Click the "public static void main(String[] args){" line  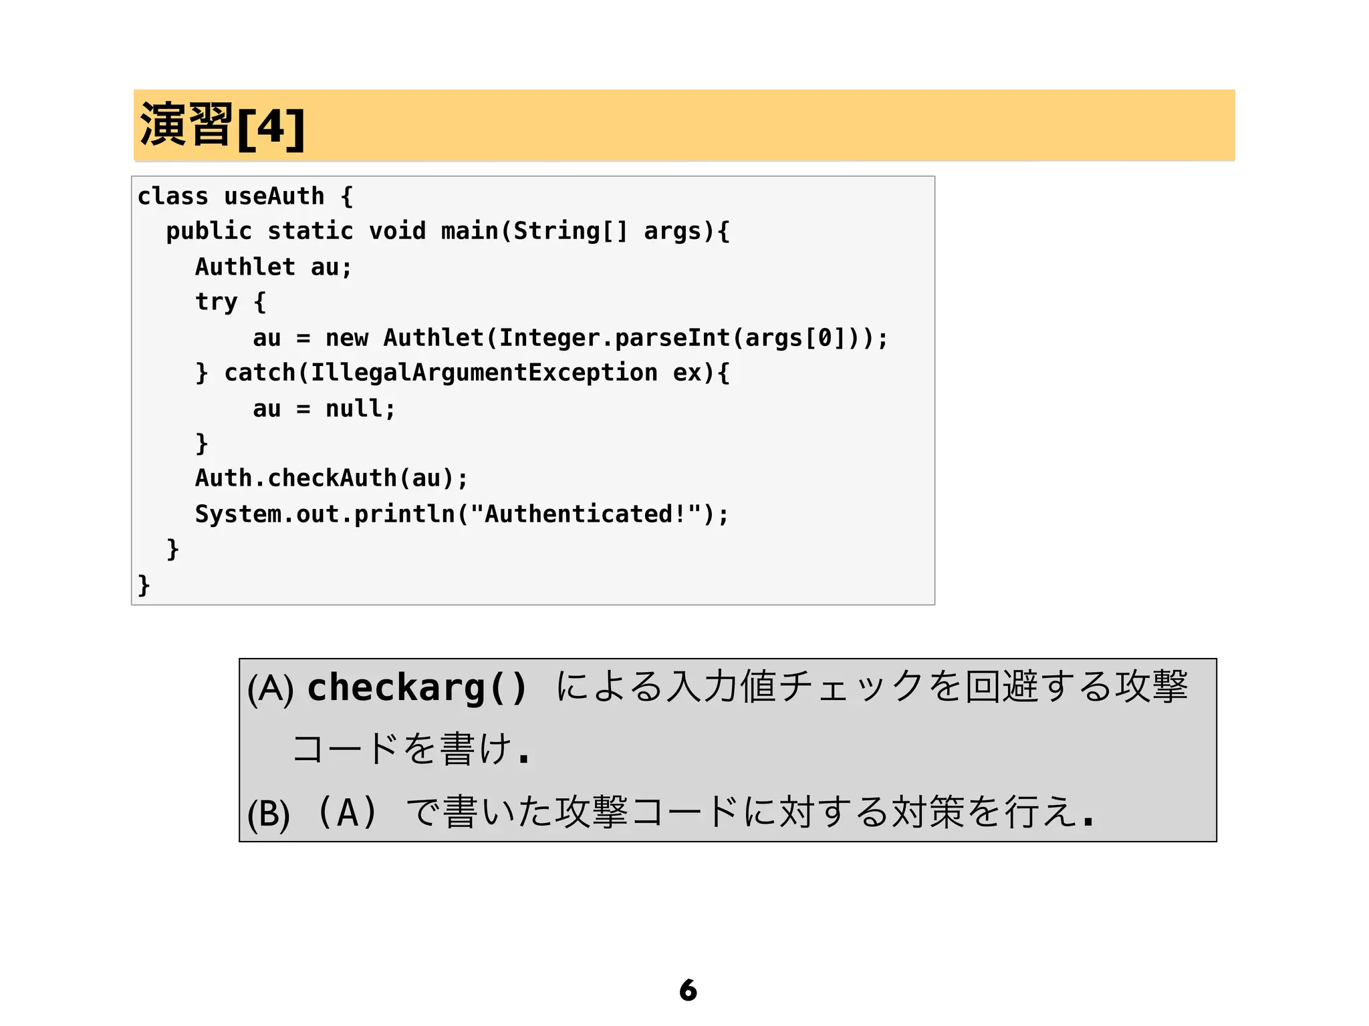(448, 231)
